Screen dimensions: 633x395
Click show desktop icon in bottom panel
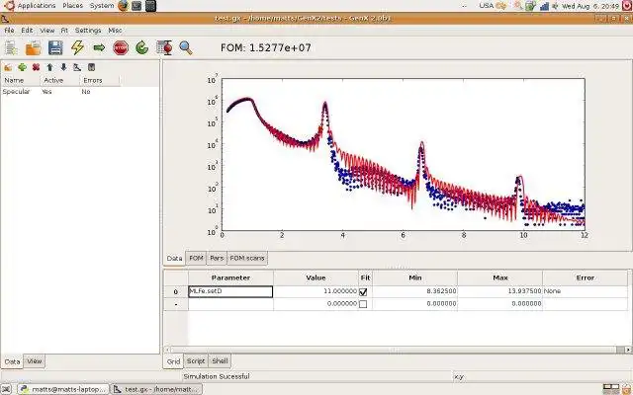(6, 389)
